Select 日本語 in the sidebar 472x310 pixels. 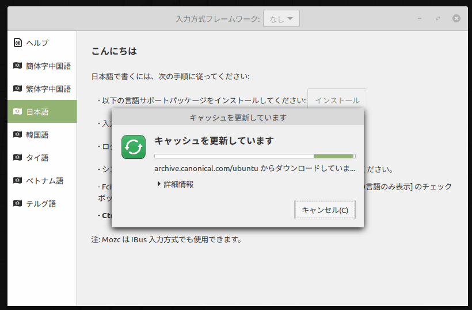[42, 111]
